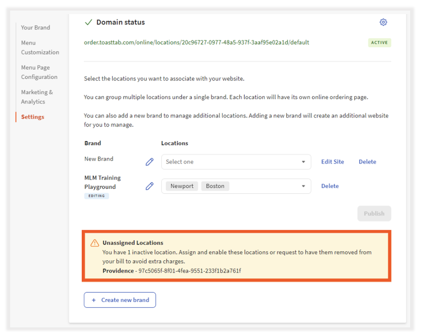Delete the MLM Training Playground brand
This screenshot has height=336, width=423.
330,186
